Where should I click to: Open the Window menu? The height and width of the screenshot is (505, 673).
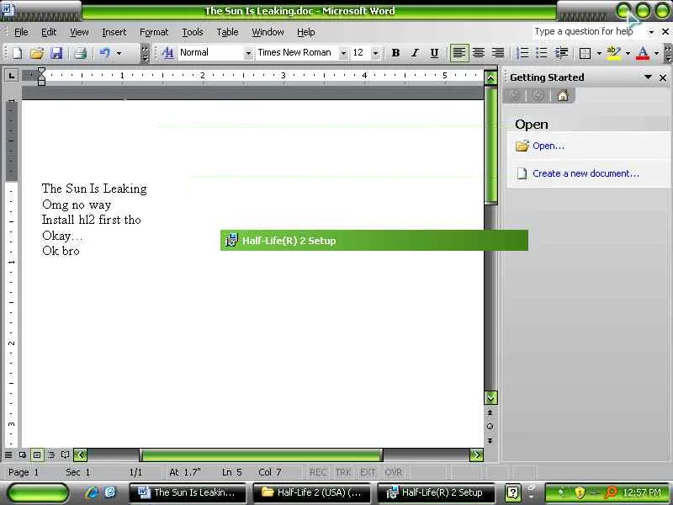[268, 32]
